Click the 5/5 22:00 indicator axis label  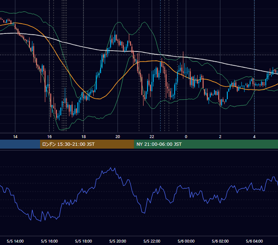pyautogui.click(x=152, y=241)
